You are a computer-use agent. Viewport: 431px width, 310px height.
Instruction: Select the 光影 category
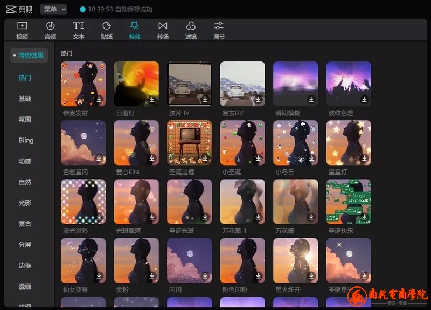[25, 203]
